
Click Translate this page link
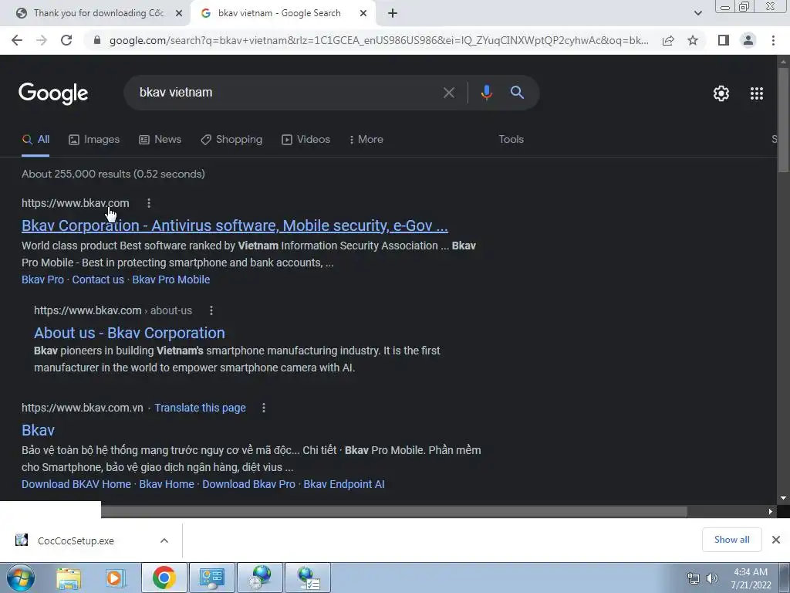pyautogui.click(x=200, y=408)
